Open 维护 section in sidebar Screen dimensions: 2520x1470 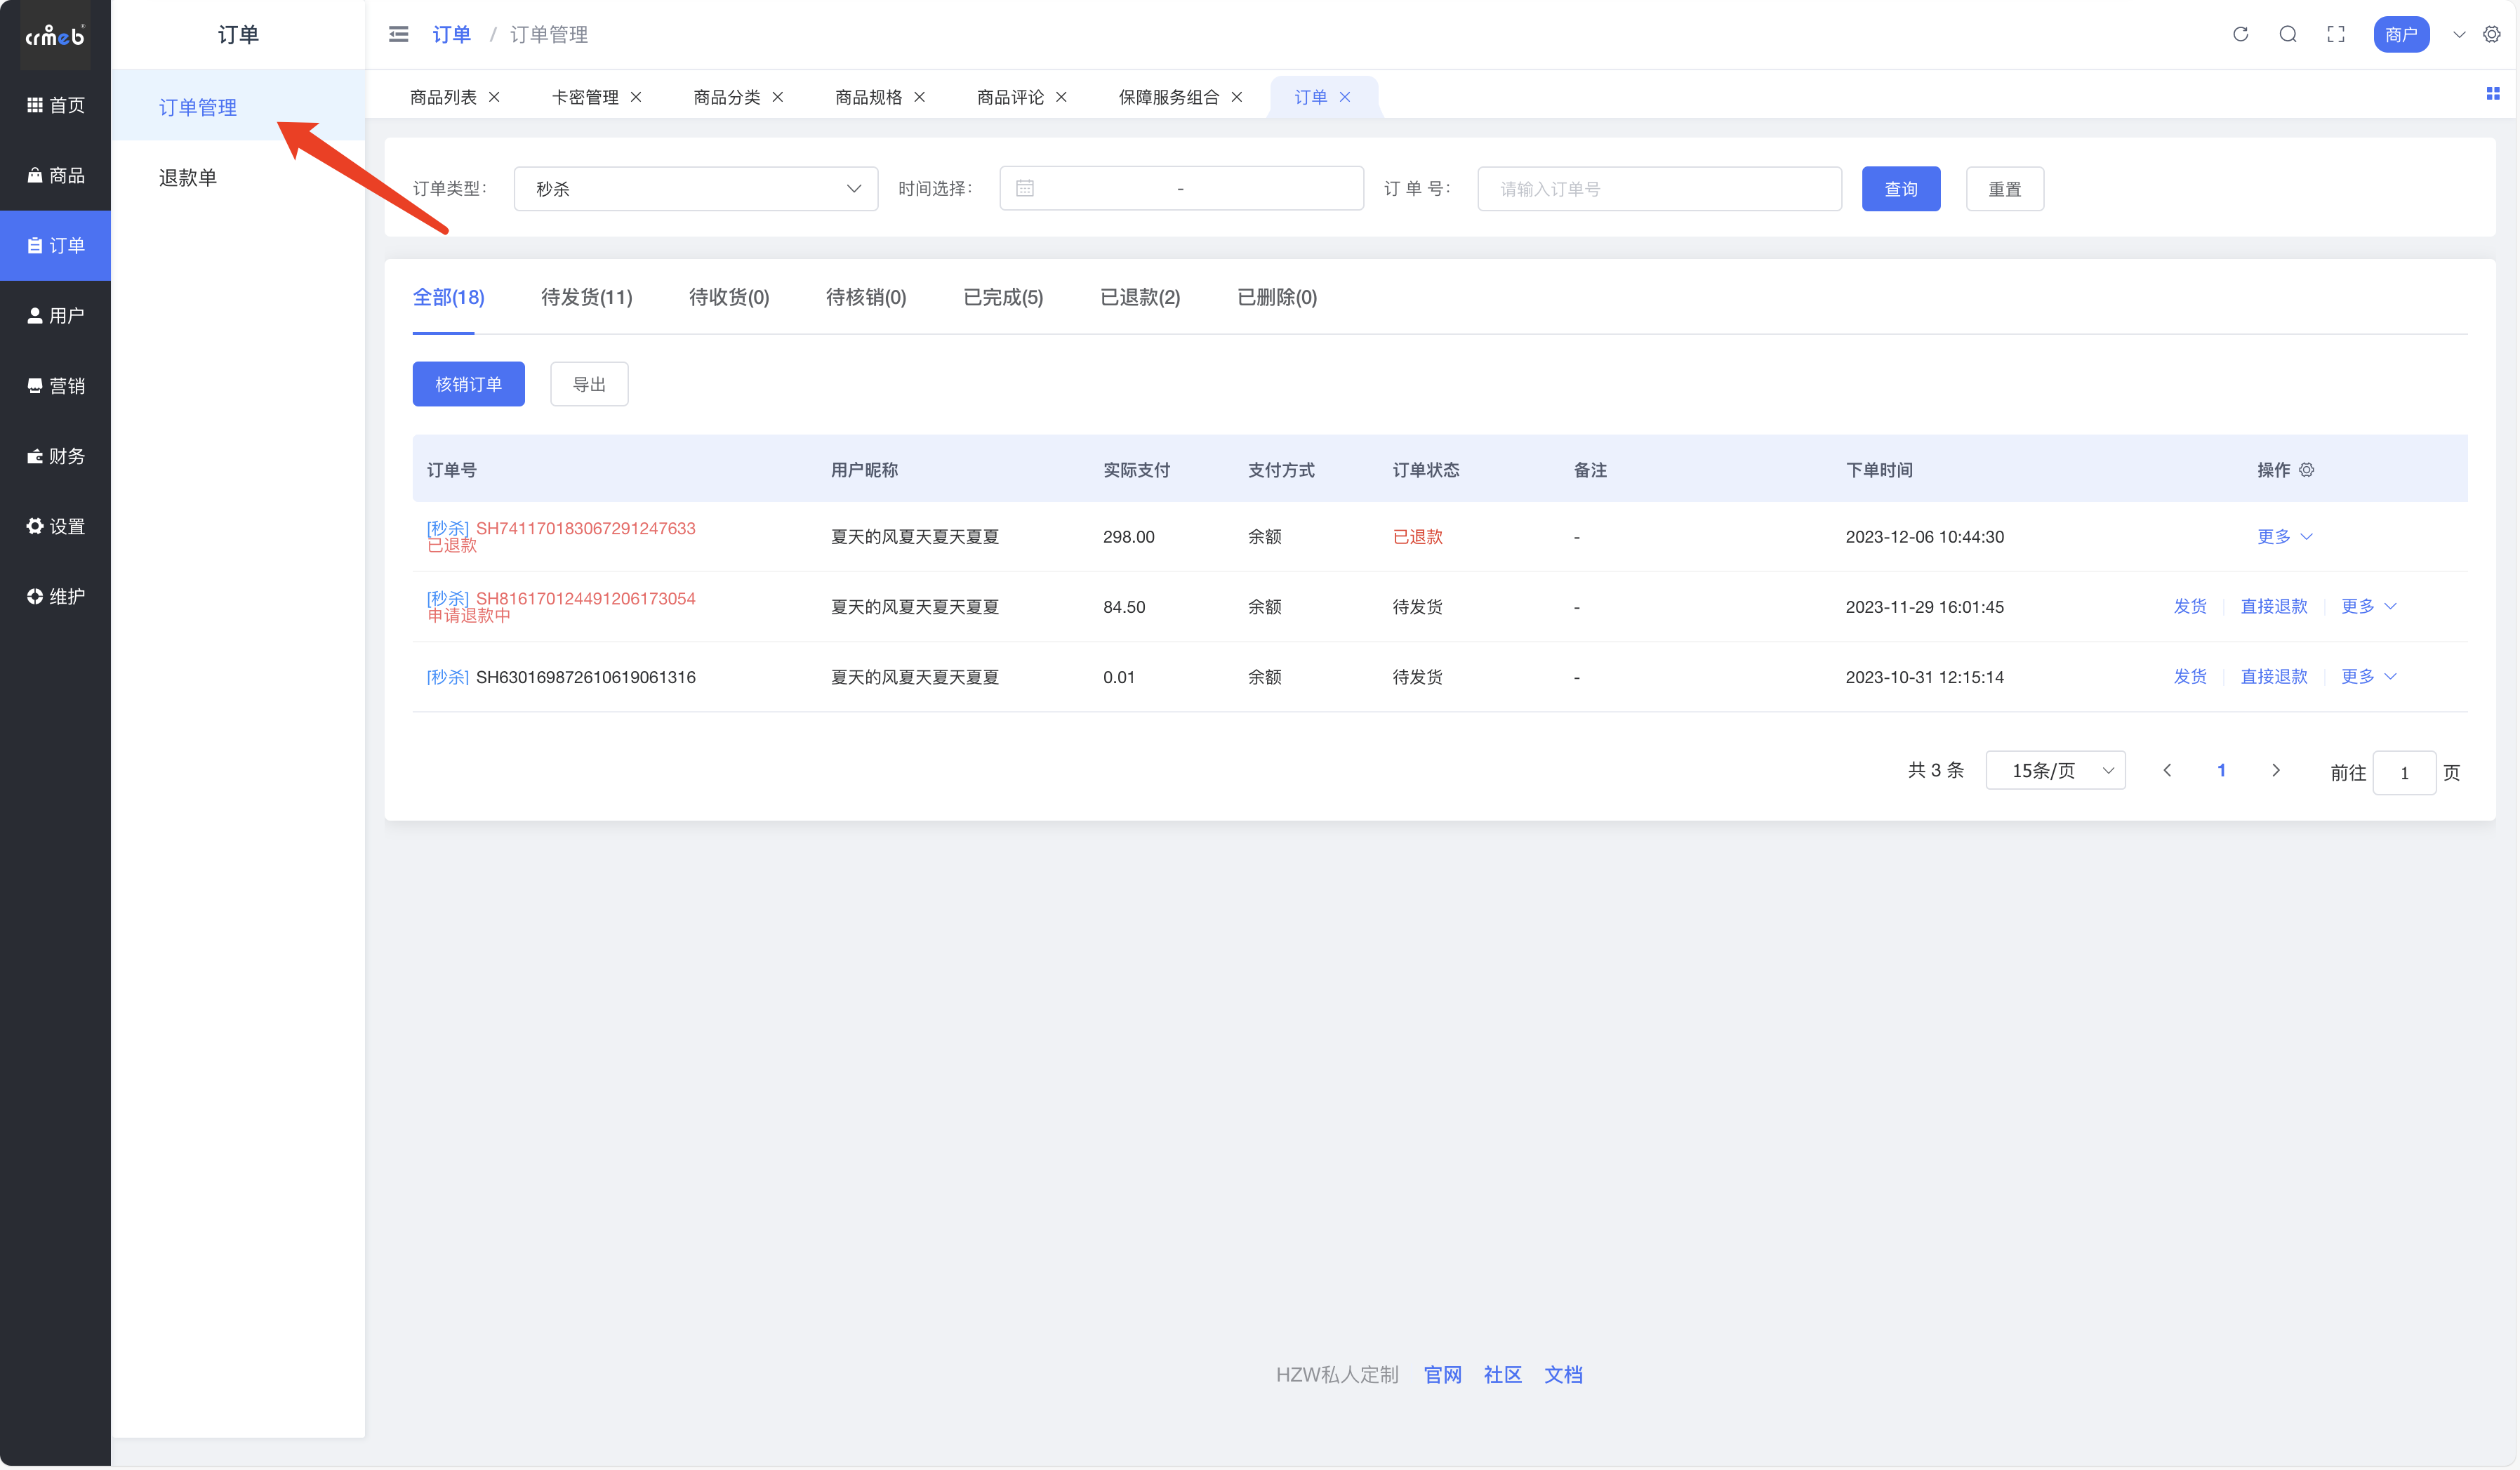pos(55,596)
